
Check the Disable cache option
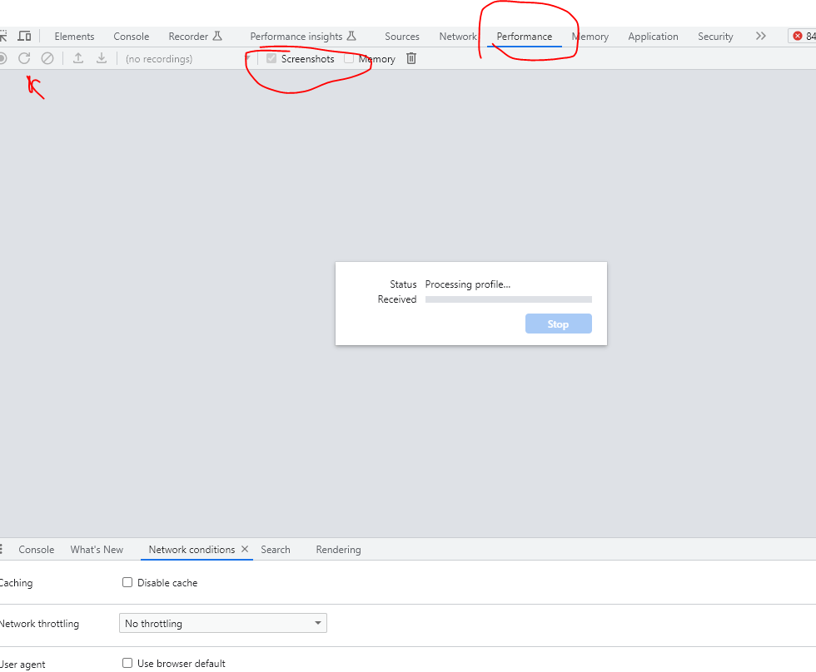[127, 582]
